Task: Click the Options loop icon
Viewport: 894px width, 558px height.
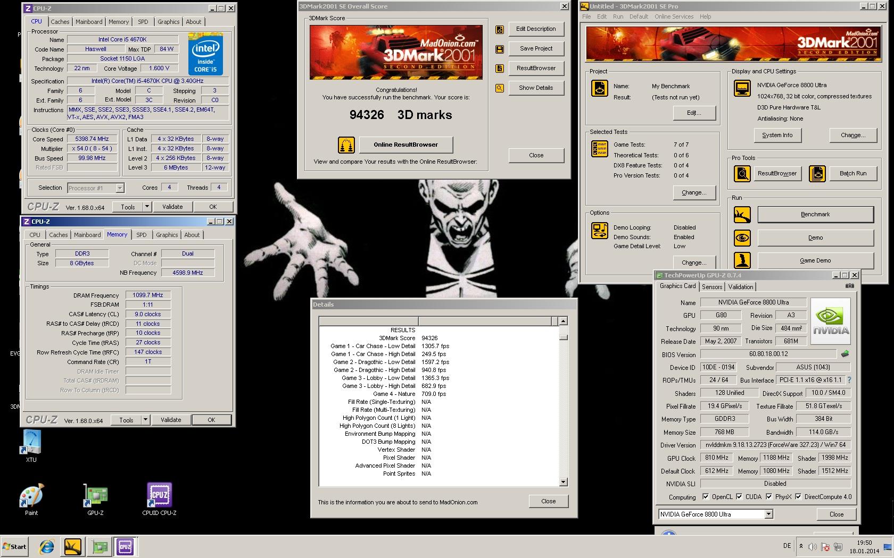Action: [x=600, y=231]
